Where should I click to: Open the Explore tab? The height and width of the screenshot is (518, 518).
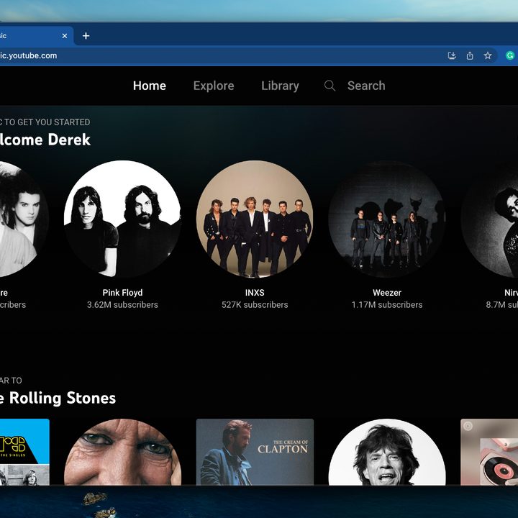pos(214,86)
